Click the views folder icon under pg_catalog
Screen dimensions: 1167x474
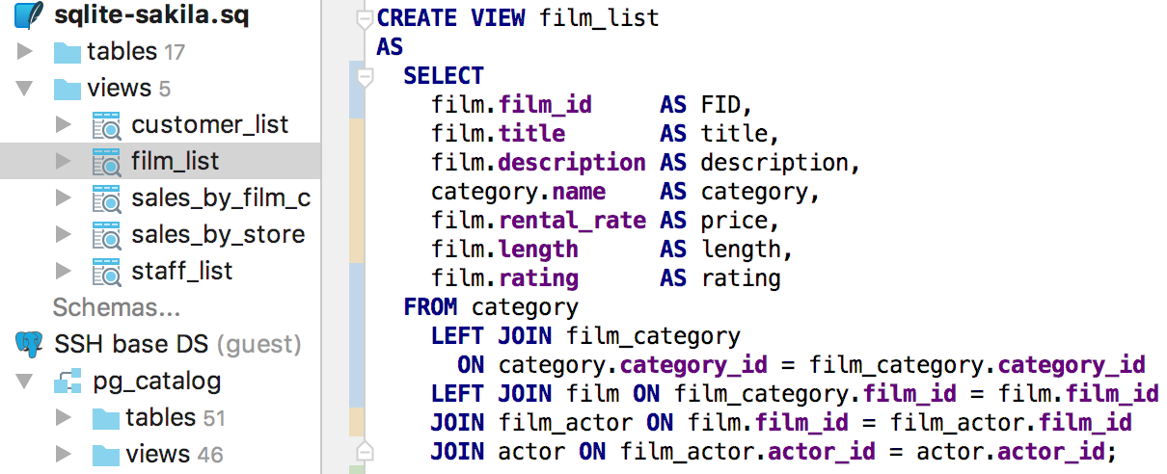click(x=105, y=455)
